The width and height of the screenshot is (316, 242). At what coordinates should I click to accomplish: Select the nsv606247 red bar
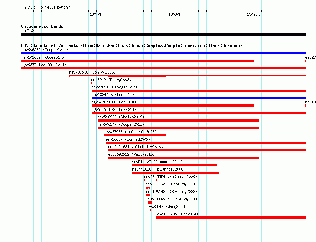(178, 128)
